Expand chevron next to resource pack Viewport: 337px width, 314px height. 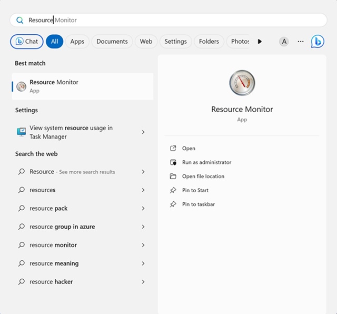pyautogui.click(x=143, y=209)
